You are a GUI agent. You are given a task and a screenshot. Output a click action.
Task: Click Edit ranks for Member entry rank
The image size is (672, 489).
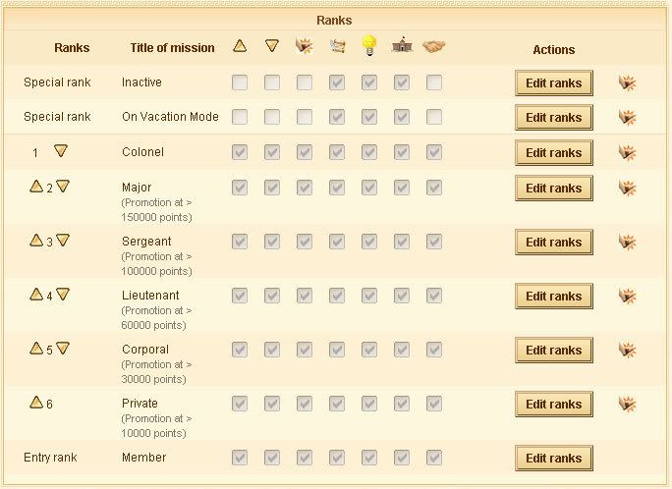tap(554, 458)
